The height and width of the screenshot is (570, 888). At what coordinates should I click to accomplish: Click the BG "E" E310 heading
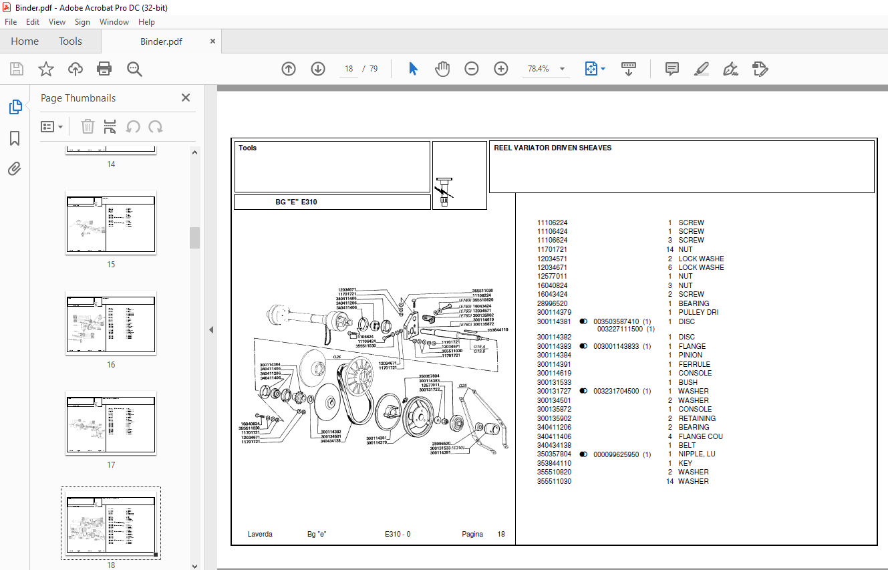[296, 202]
